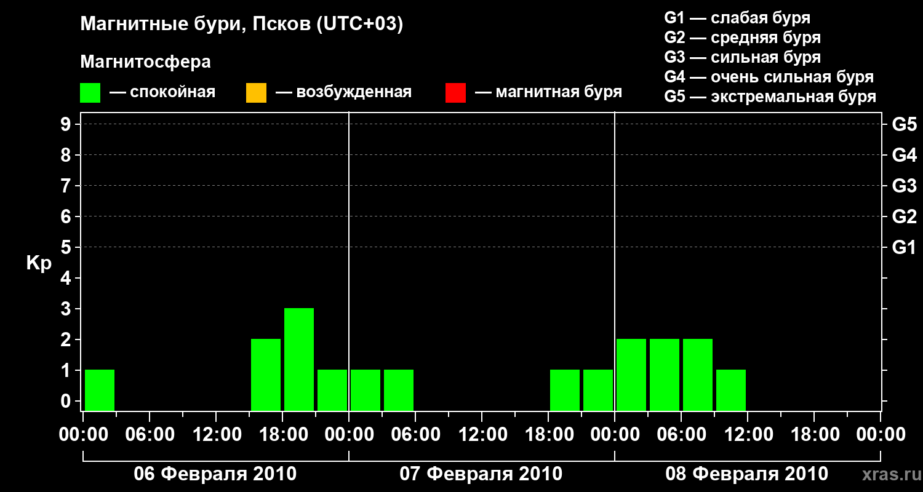Select the 06:00–09:00 bar on 08 February

tap(698, 375)
